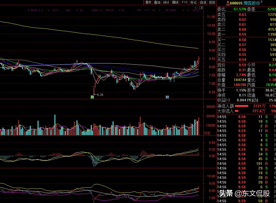Click the 量比 label

(x=251, y=80)
